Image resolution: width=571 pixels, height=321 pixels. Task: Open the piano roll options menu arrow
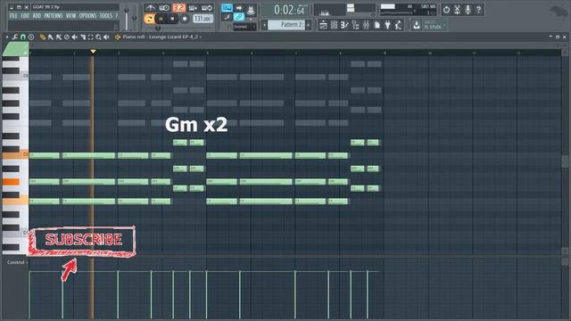coord(6,37)
